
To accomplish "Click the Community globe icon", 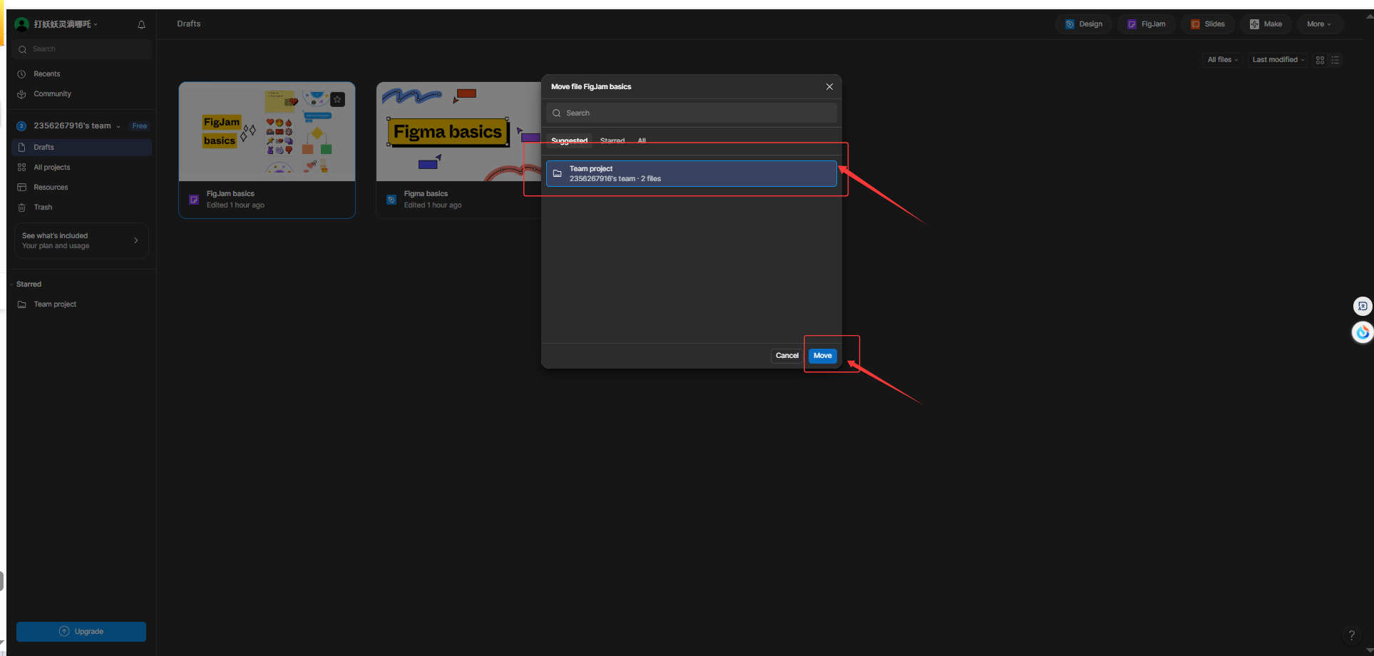I will coord(21,94).
